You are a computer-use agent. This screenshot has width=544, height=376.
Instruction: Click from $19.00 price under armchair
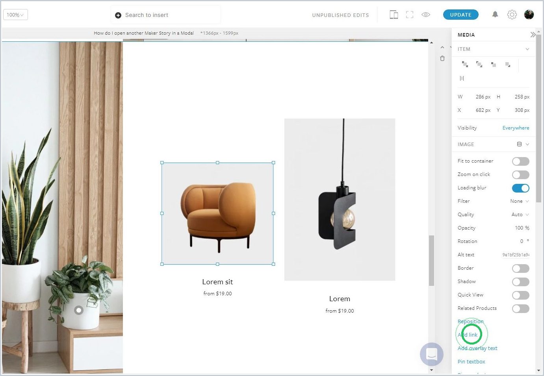pos(217,294)
